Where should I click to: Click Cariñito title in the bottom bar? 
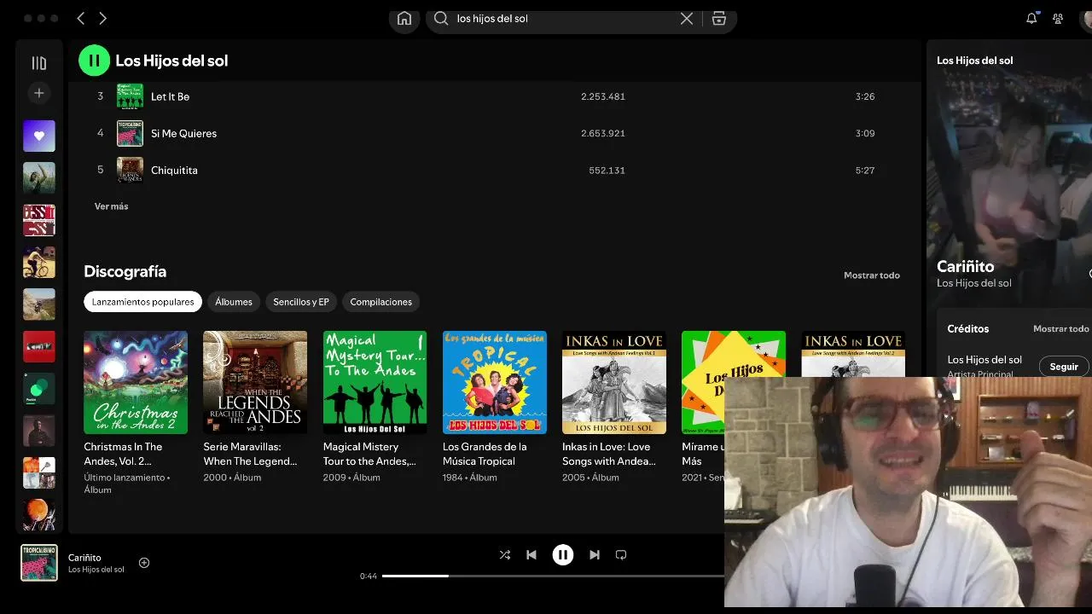point(84,558)
